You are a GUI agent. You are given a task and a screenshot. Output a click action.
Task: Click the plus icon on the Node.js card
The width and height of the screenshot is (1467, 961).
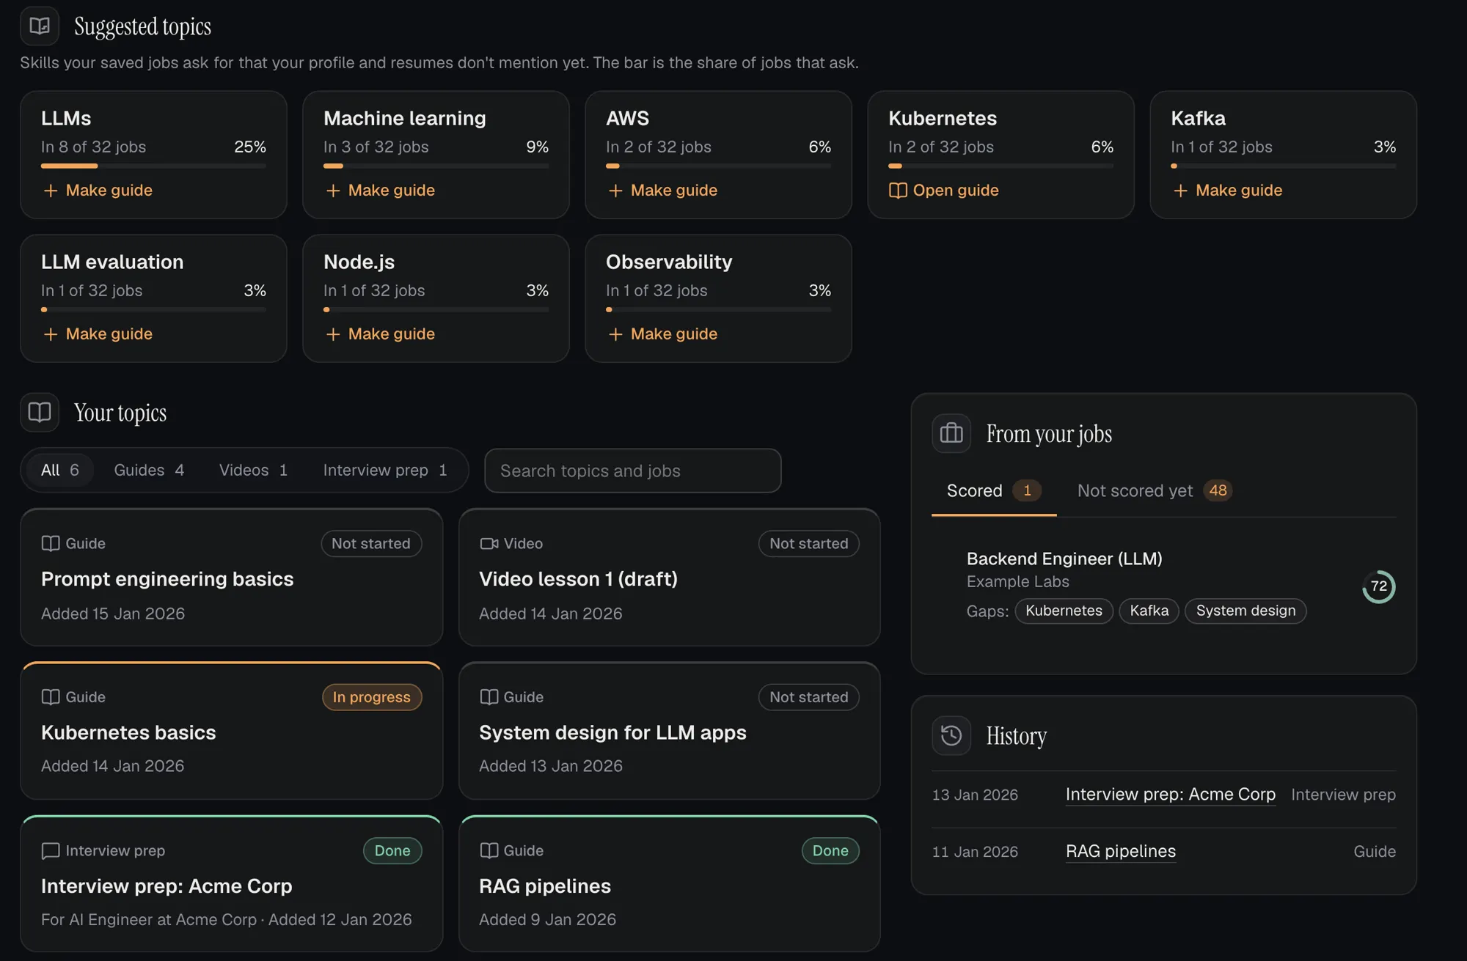[x=333, y=334]
